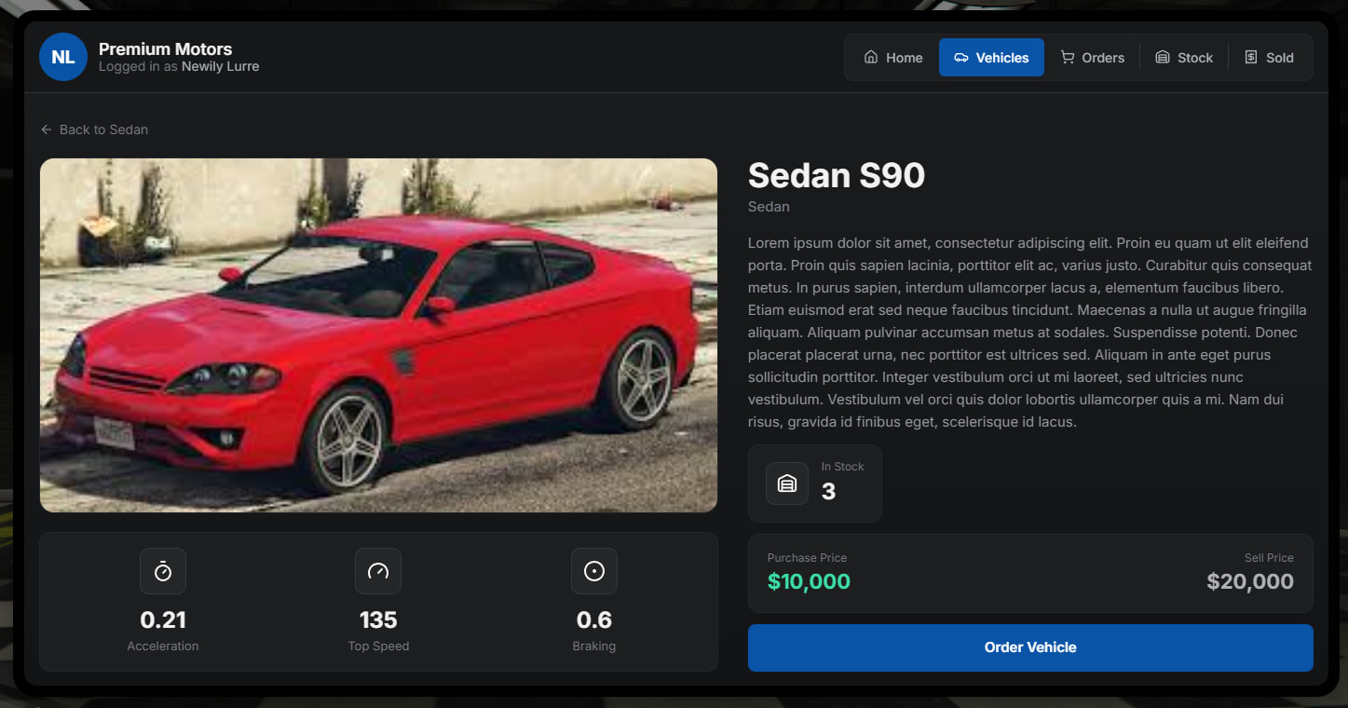Image resolution: width=1348 pixels, height=708 pixels.
Task: Follow the Back to Sedan link
Action: [102, 129]
